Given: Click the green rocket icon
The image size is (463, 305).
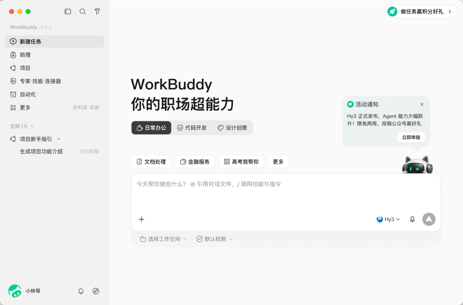Looking at the screenshot, I should (x=392, y=12).
